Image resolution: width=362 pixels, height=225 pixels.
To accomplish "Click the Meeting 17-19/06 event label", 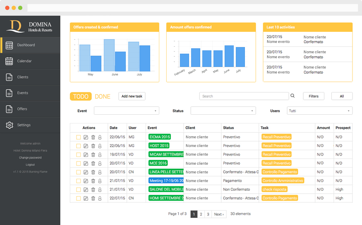I will pyautogui.click(x=166, y=181).
